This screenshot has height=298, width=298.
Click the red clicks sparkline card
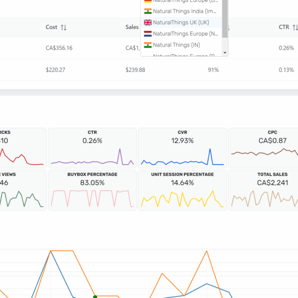pyautogui.click(x=23, y=148)
